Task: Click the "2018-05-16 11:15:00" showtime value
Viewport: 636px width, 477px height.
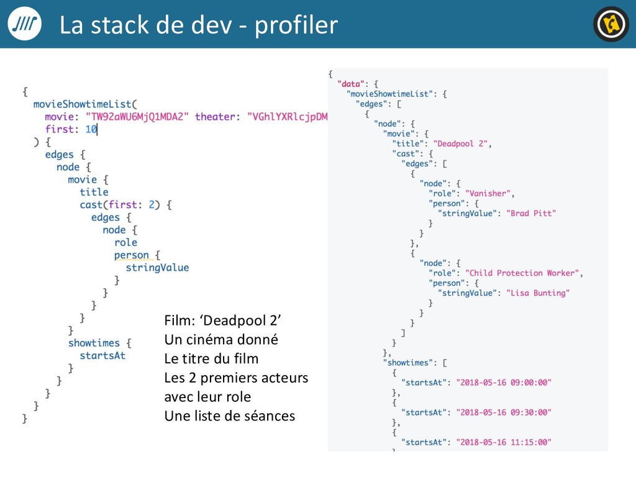Action: 504,442
